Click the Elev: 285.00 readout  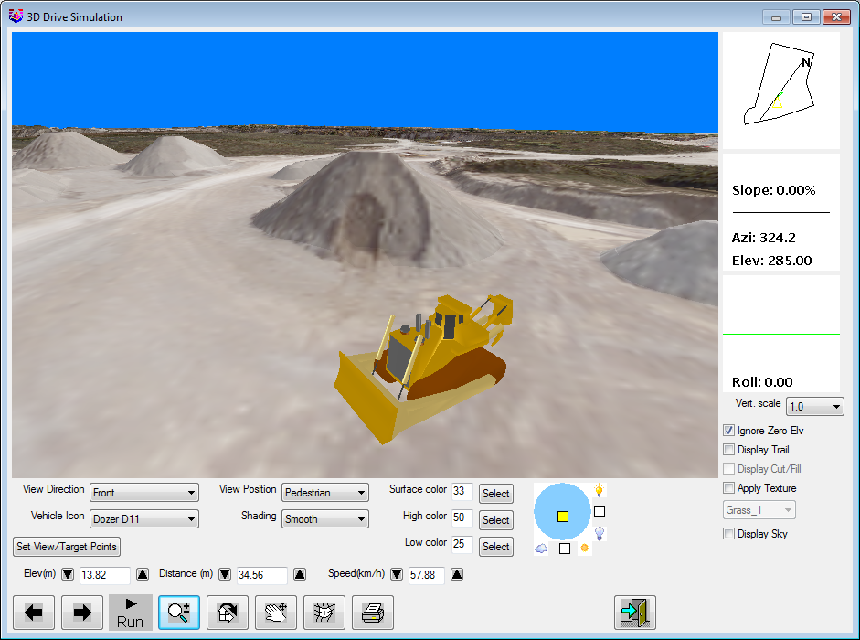(771, 261)
